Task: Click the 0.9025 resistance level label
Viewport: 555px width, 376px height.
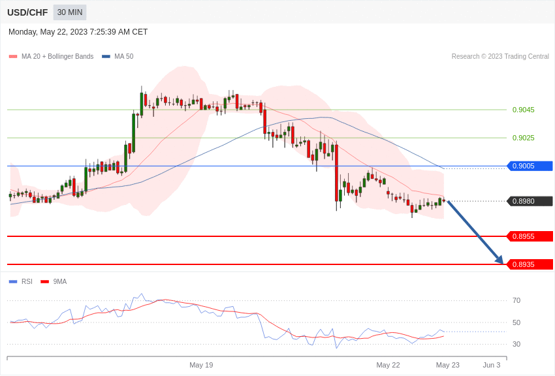Action: (524, 138)
